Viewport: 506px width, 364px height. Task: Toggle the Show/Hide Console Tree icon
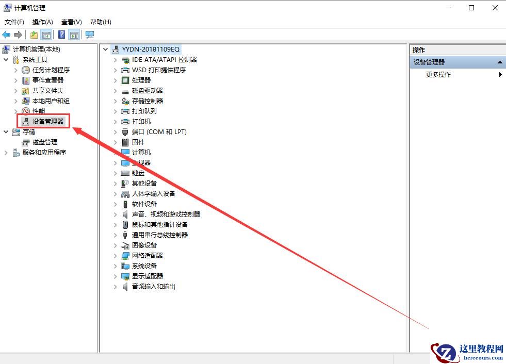pos(46,35)
